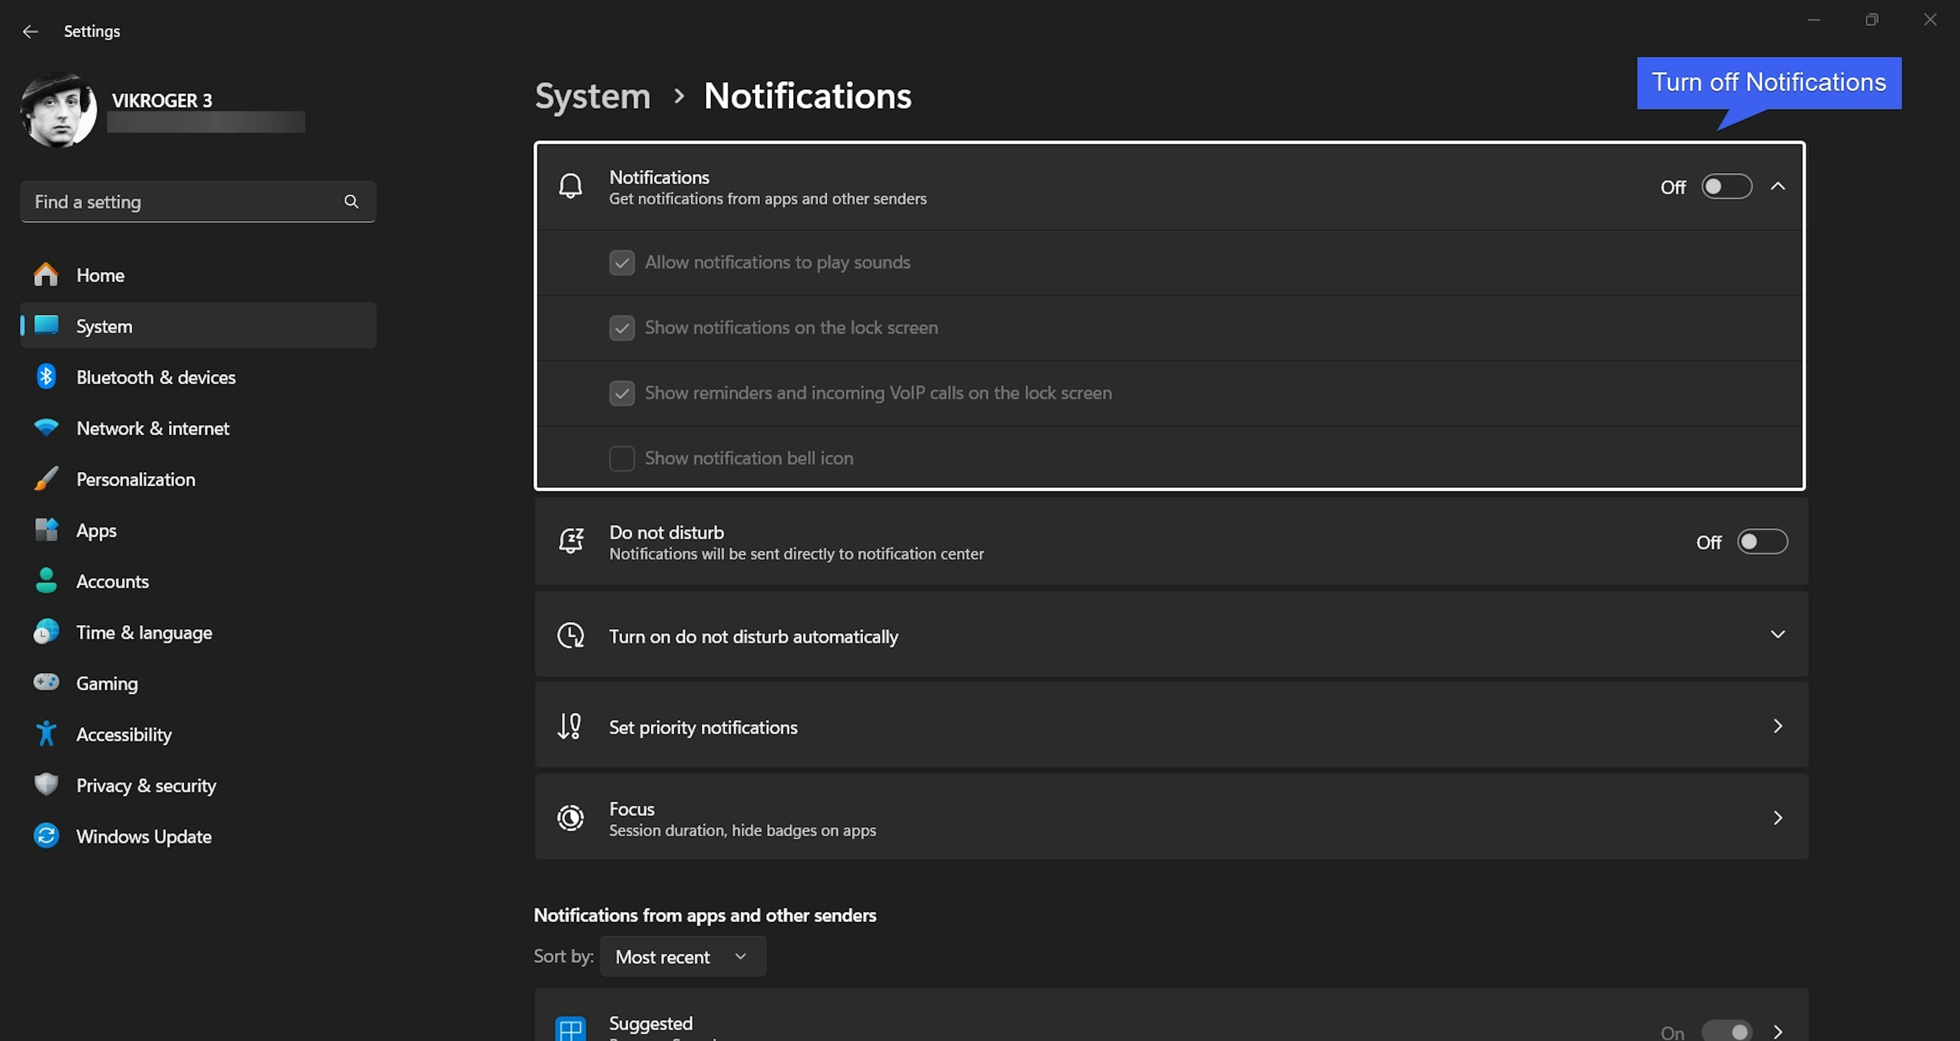Go to Network & internet settings
The width and height of the screenshot is (1960, 1041).
tap(152, 429)
